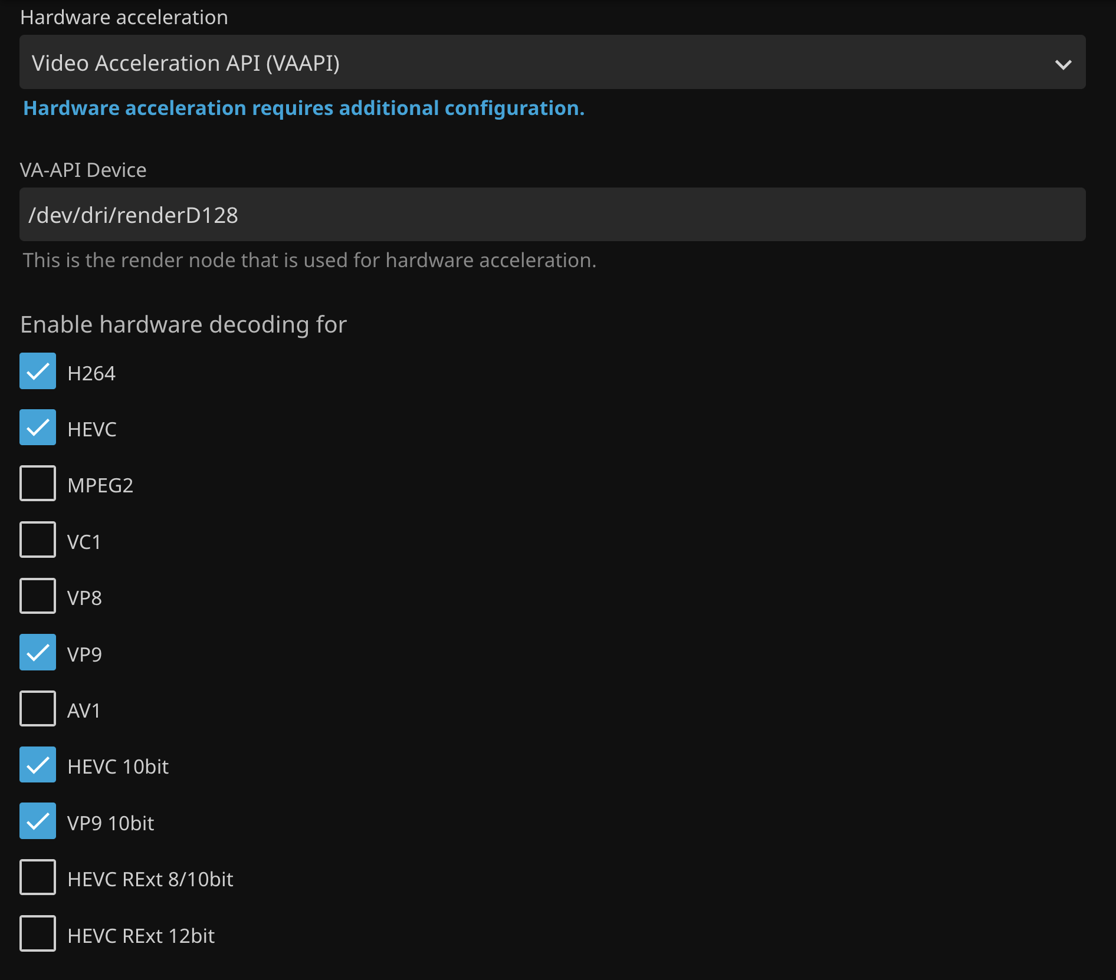Screen dimensions: 1116x980
Task: Disable HEVC 10bit decoding
Action: (38, 765)
